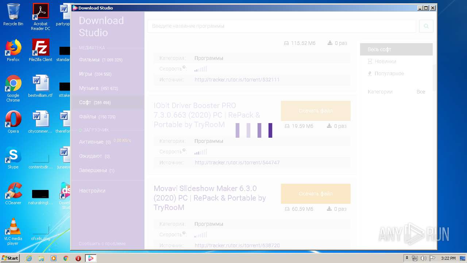The width and height of the screenshot is (467, 263).
Task: Open Windows Explorer from taskbar
Action: click(x=41, y=258)
